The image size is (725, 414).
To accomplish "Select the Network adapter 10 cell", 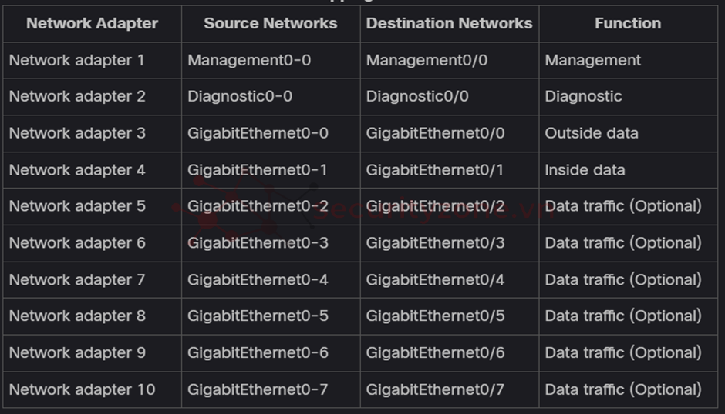I will tap(82, 389).
